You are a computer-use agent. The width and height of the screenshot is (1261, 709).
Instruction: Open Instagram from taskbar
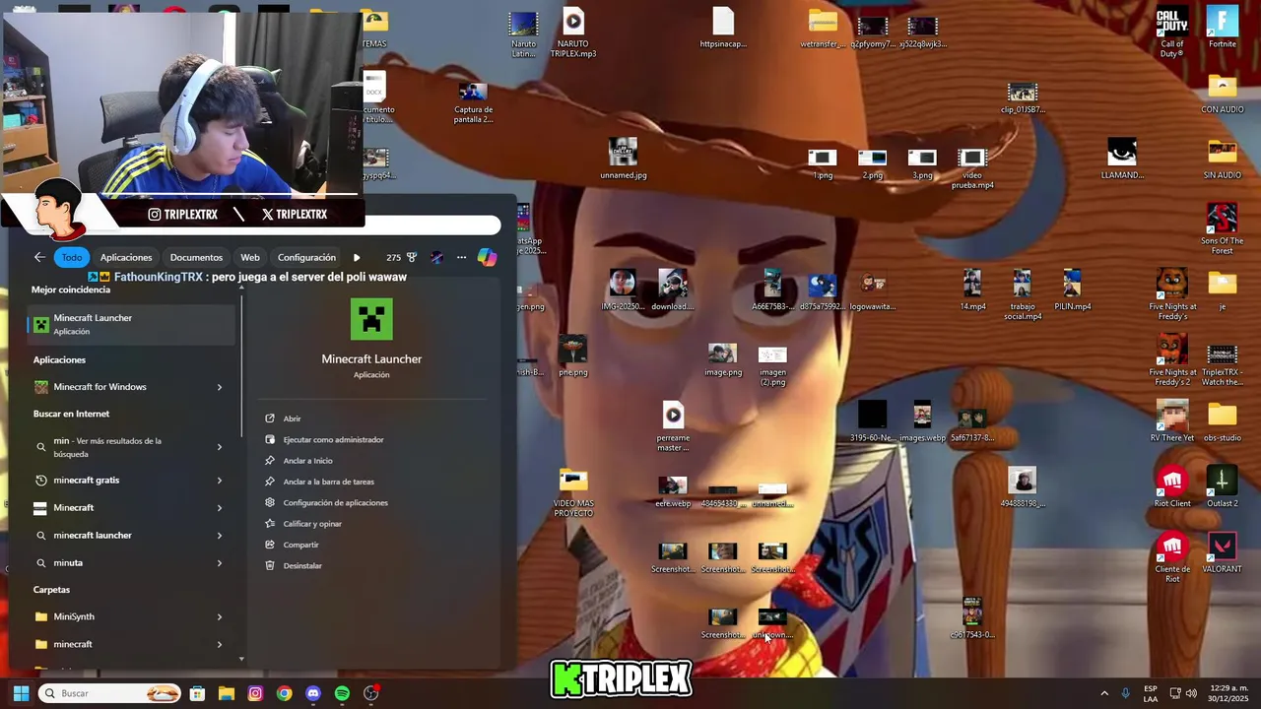pyautogui.click(x=255, y=693)
